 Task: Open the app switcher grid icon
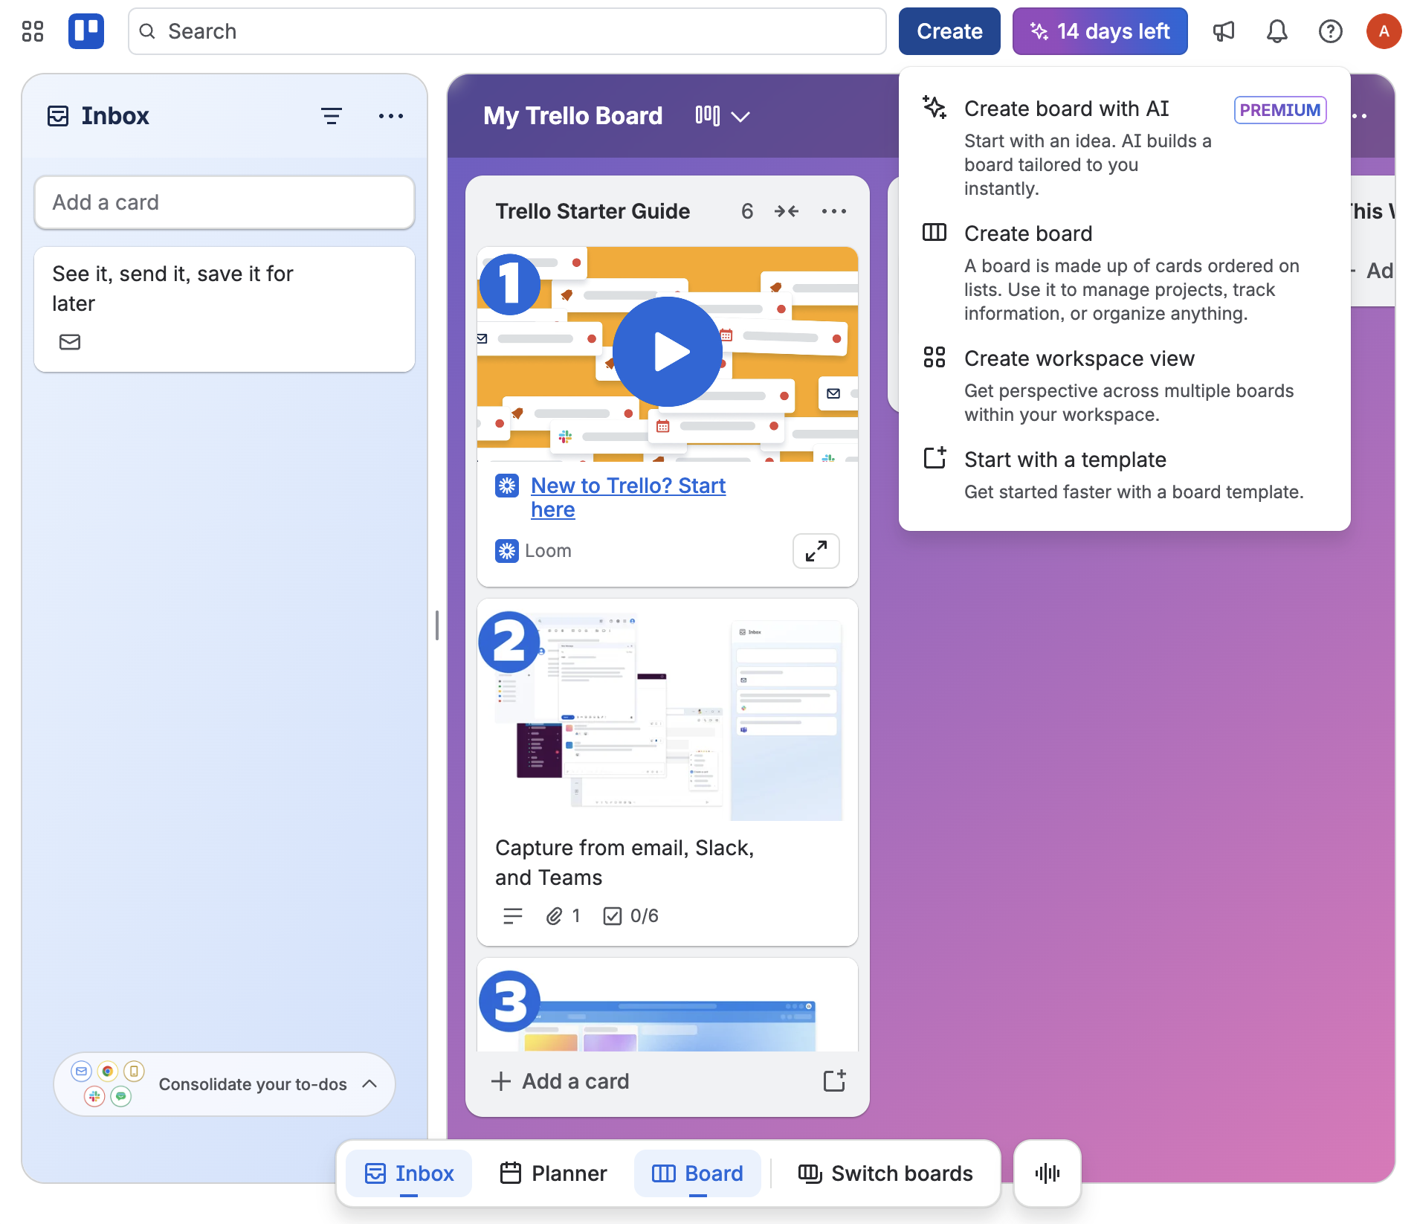pos(33,31)
